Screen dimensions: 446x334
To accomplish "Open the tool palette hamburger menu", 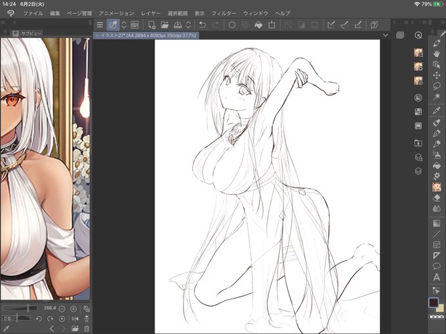I will [433, 32].
